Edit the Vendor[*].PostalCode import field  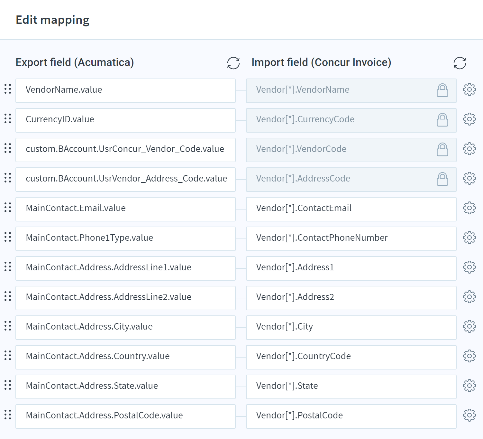coord(351,416)
